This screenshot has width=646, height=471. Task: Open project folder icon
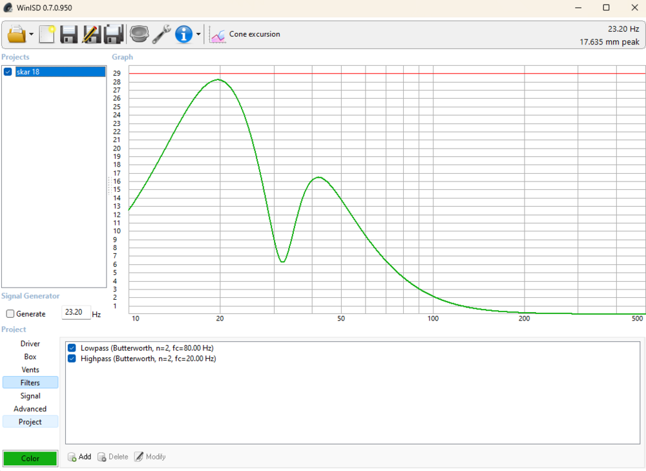[17, 34]
